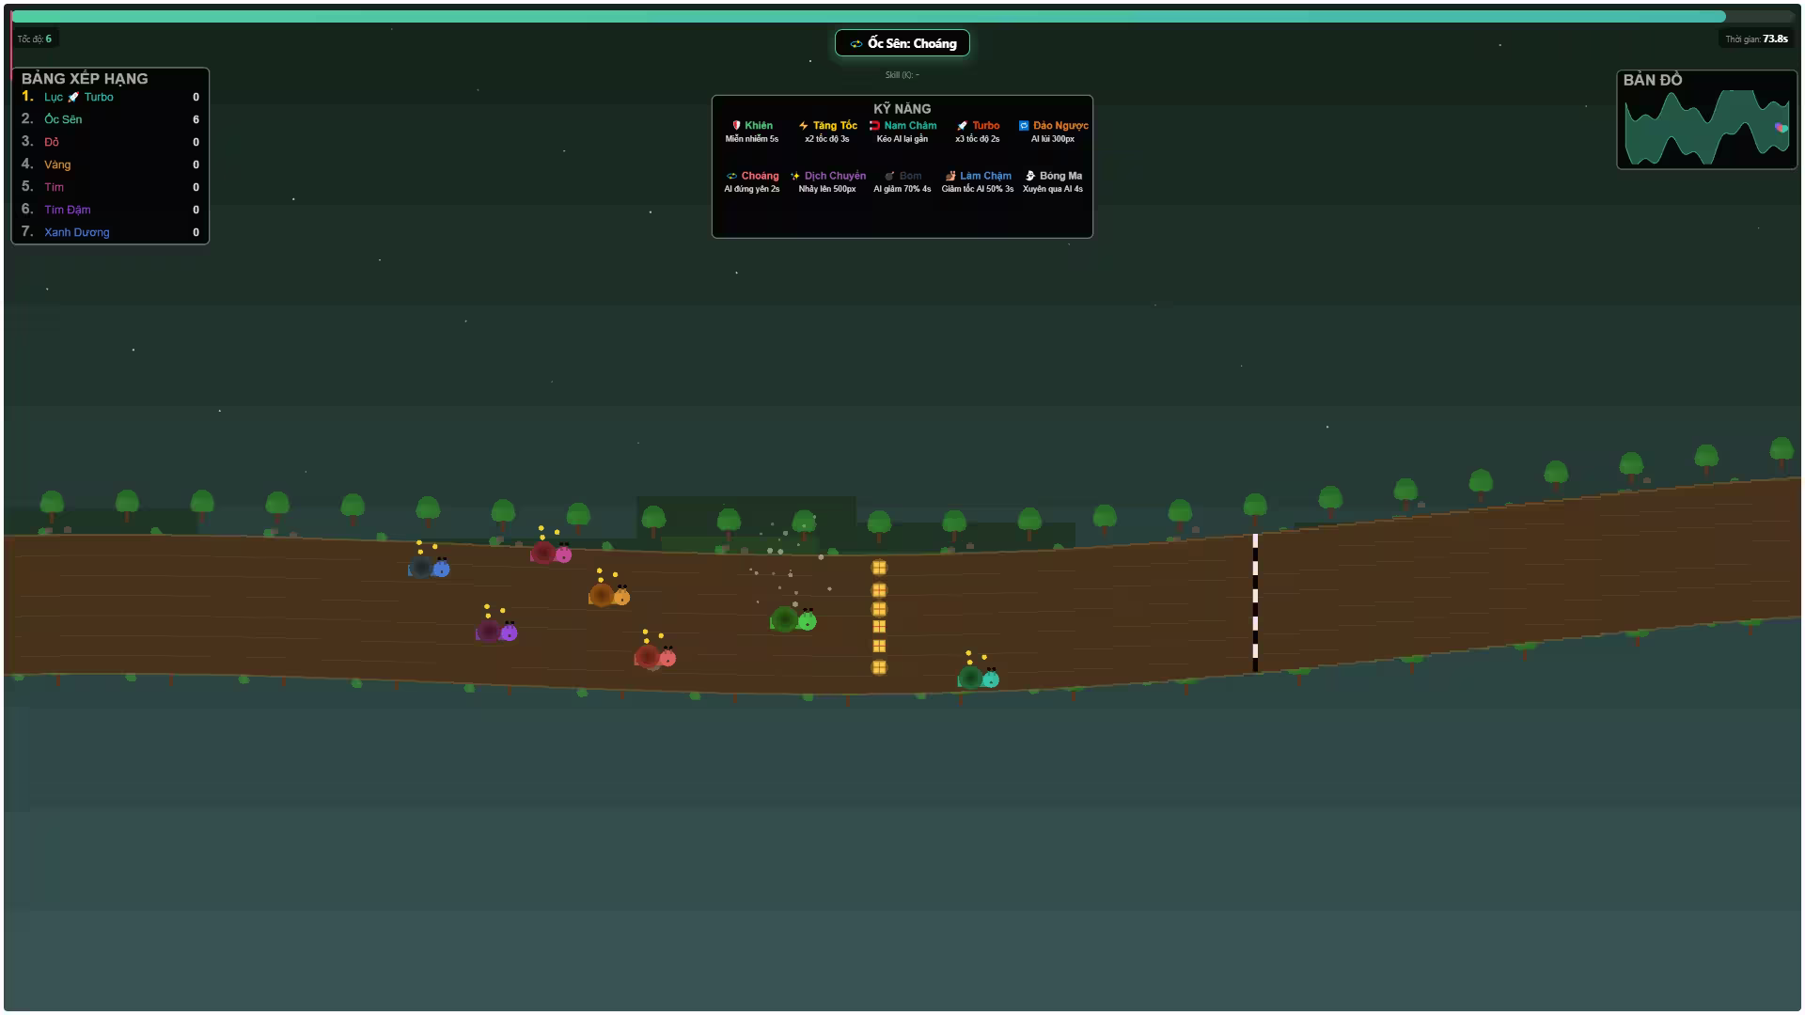Click the Đảo Ngược reverse icon
This screenshot has height=1015, width=1805.
1024,125
